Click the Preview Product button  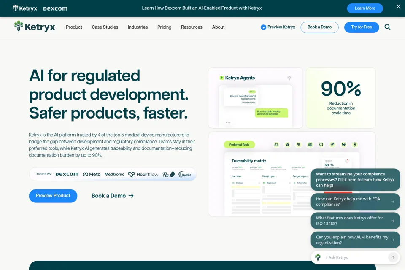[x=53, y=196]
